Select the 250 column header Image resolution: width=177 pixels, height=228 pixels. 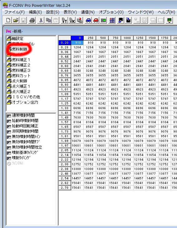point(90,38)
